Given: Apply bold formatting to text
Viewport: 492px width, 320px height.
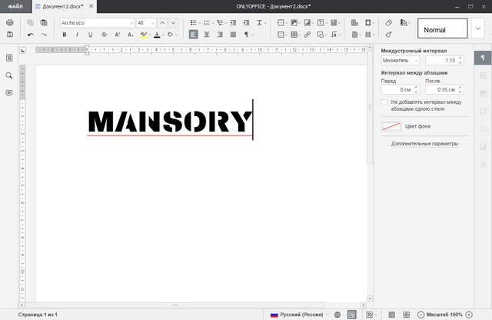Looking at the screenshot, I should click(x=65, y=35).
